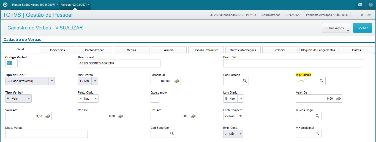
Task: Click the Qtde.Lancto field
Action: pyautogui.click(x=155, y=99)
